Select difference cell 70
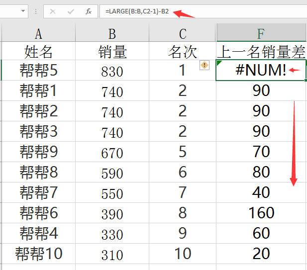 [261, 152]
